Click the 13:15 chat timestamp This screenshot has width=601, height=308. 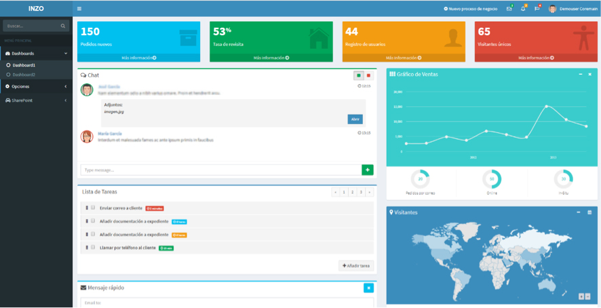pos(364,133)
